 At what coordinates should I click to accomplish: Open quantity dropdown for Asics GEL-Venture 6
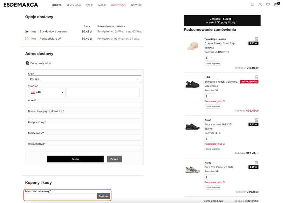pyautogui.click(x=210, y=177)
